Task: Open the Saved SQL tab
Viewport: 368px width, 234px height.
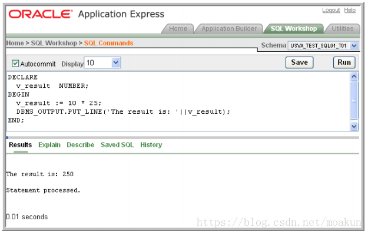Action: tap(117, 145)
